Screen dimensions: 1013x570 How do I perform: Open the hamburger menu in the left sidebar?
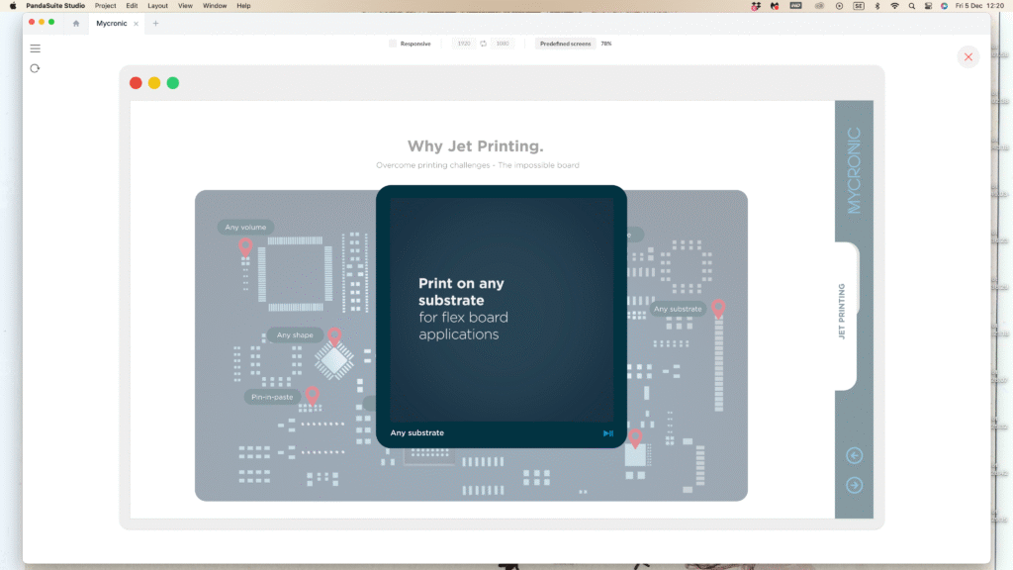[x=35, y=48]
